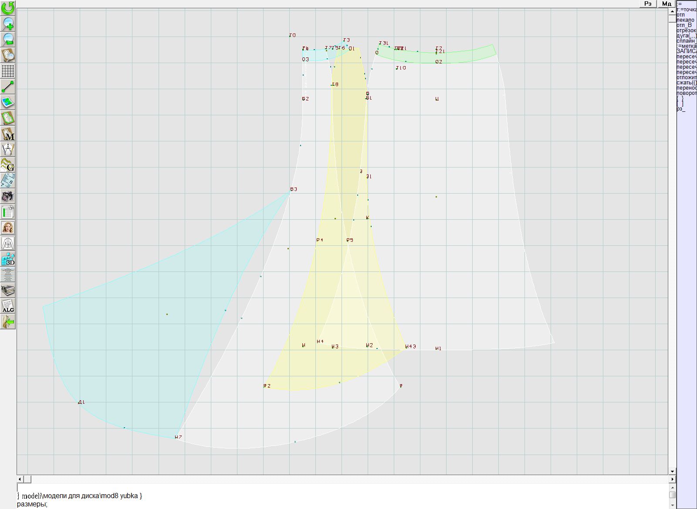697x509 pixels.
Task: Zoom out with the magnifier minus icon
Action: pyautogui.click(x=8, y=39)
